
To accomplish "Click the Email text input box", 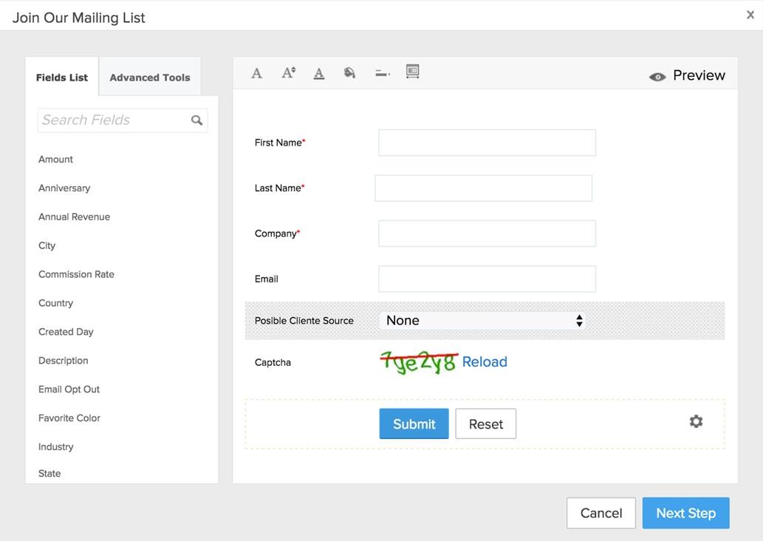I will (x=487, y=279).
